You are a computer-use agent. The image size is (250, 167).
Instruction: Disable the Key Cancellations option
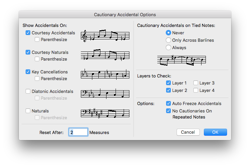[28, 72]
